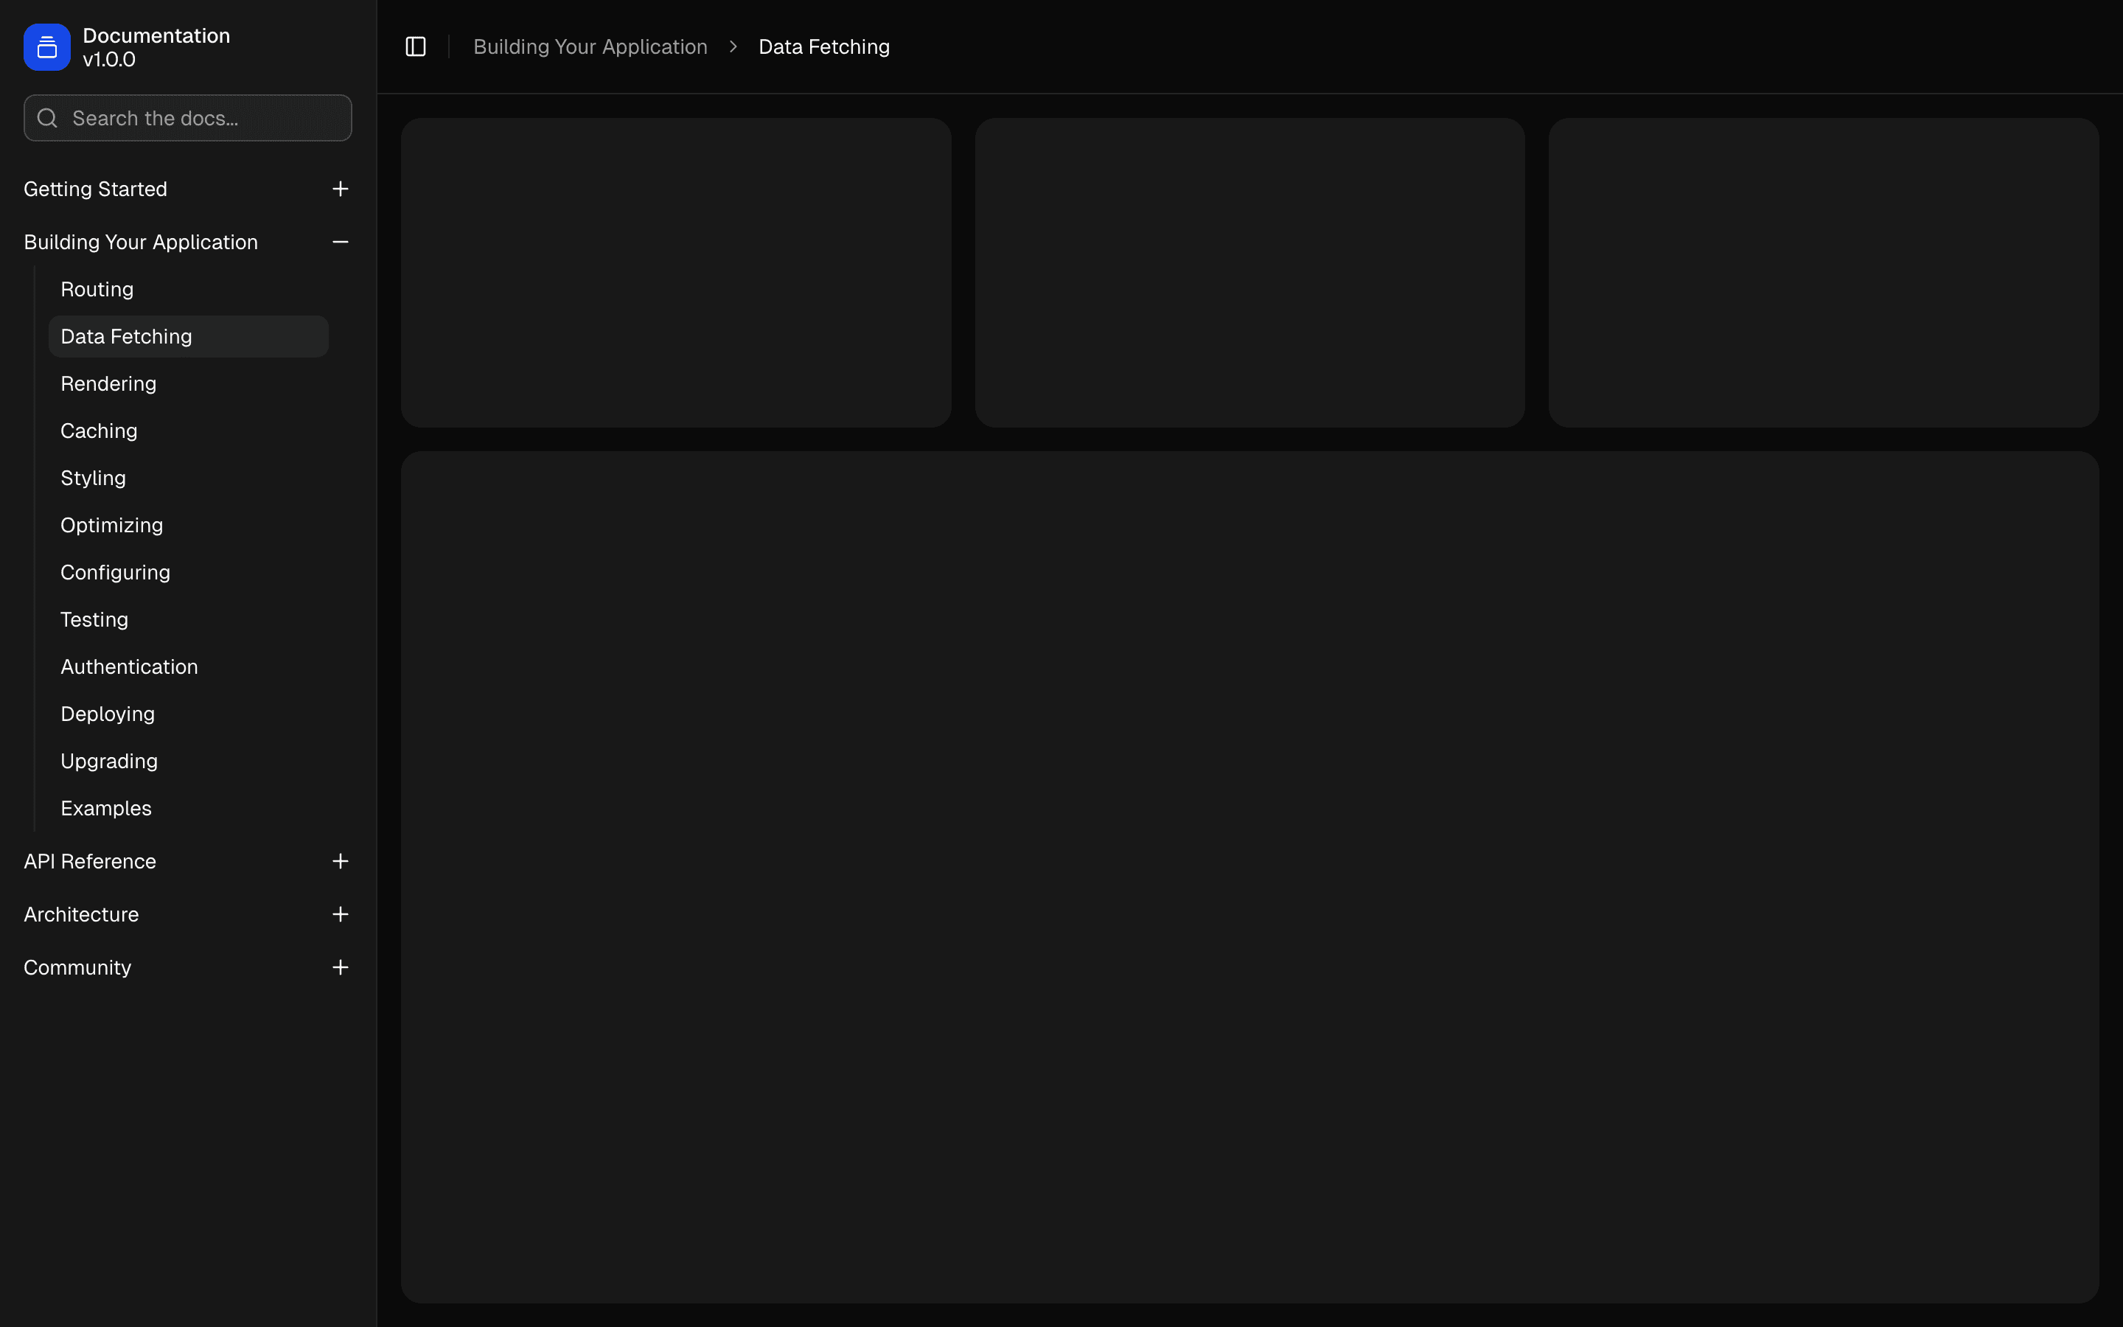This screenshot has height=1327, width=2123.
Task: Click the first placeholder card at top left
Action: pos(675,273)
